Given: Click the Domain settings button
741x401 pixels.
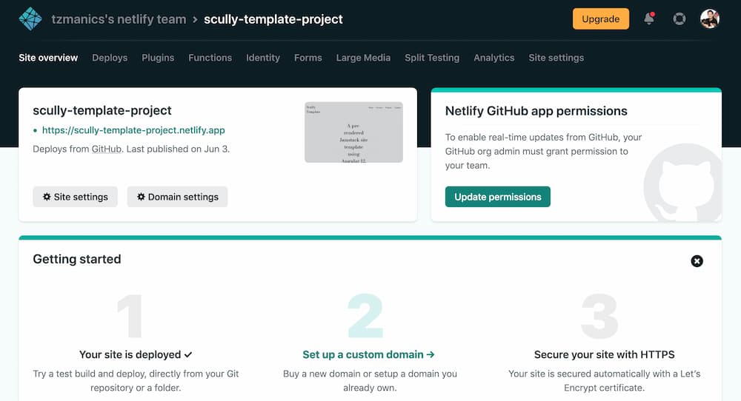Looking at the screenshot, I should click(177, 197).
